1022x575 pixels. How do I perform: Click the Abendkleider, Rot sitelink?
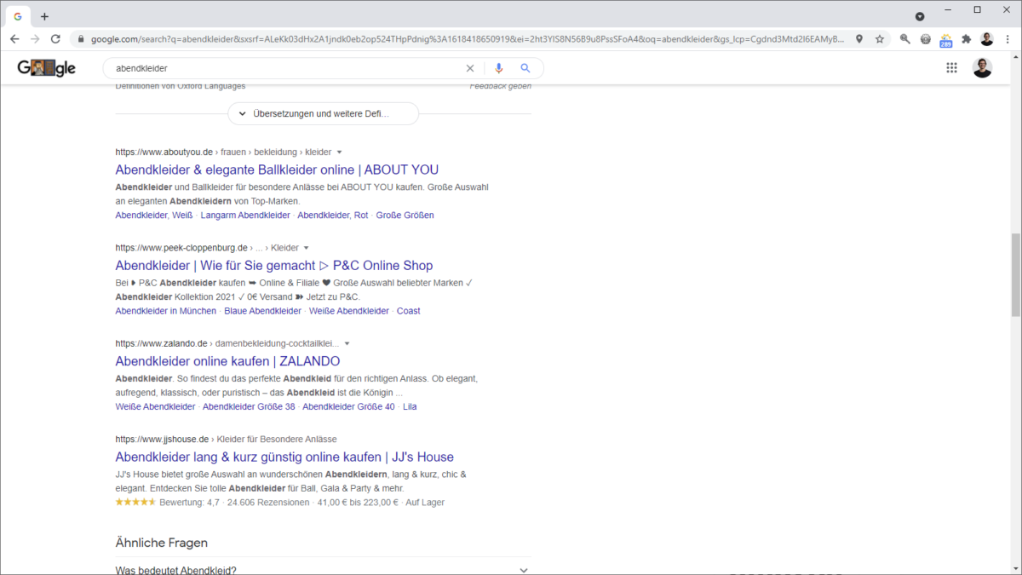pyautogui.click(x=333, y=215)
